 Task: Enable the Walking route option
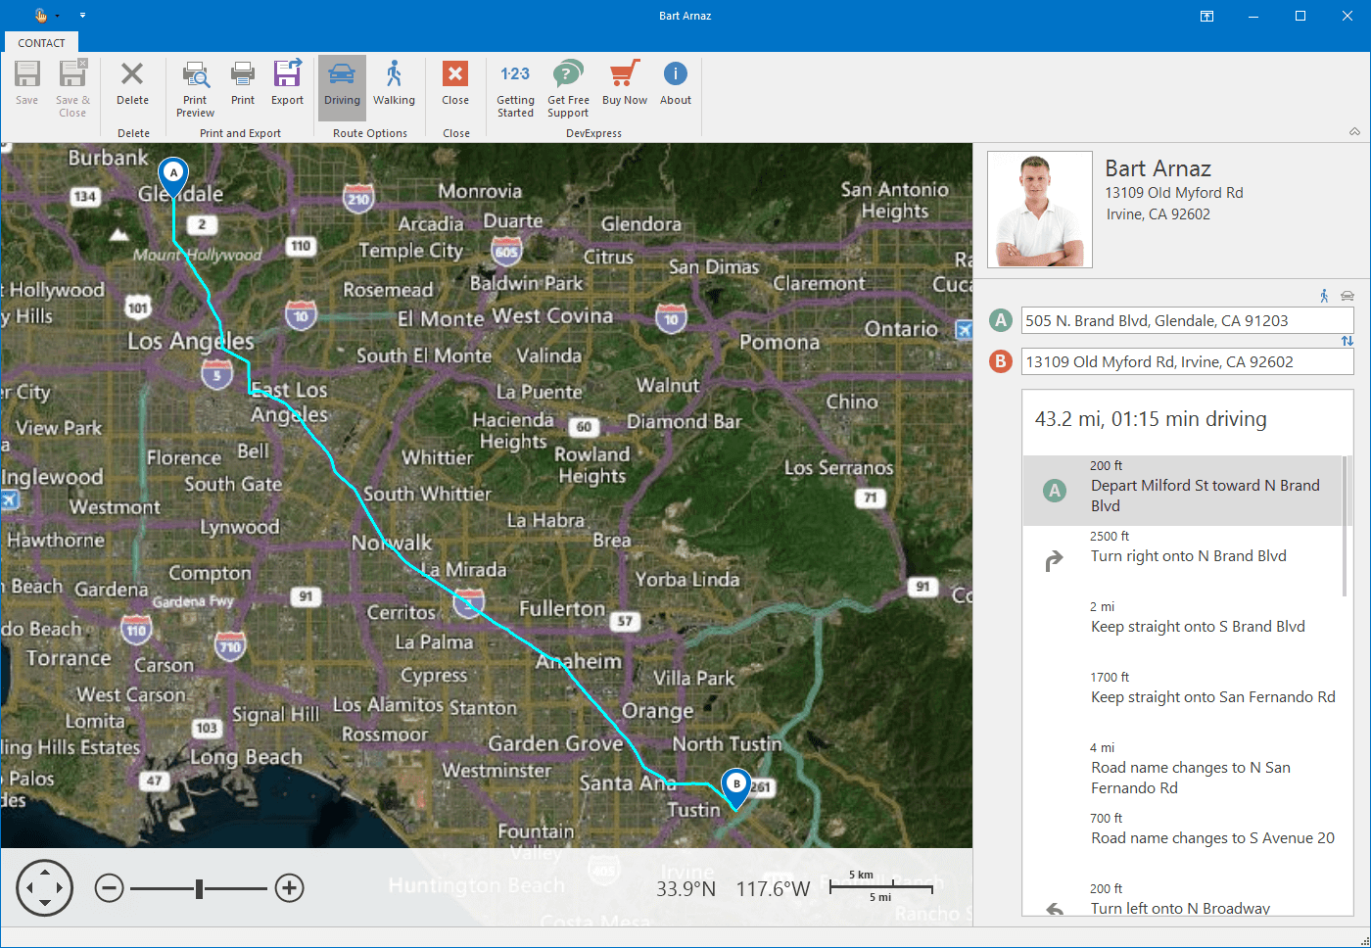395,86
